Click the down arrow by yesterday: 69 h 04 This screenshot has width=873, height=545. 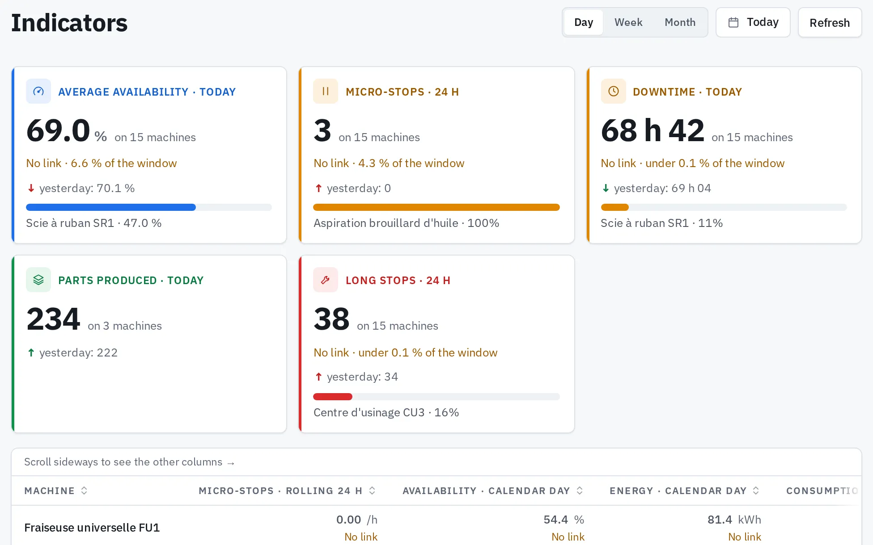(x=606, y=188)
